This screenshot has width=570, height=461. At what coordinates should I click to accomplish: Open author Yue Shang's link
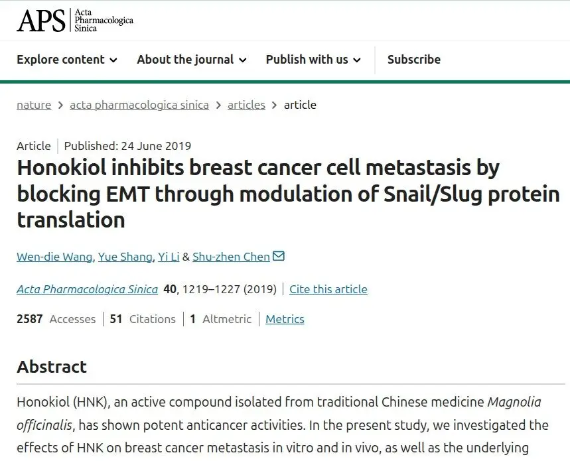tap(125, 257)
